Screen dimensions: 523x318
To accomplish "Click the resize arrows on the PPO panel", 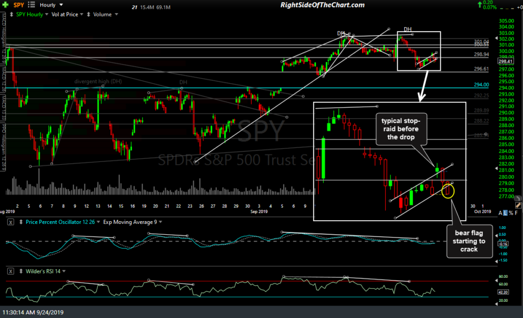I will (21, 221).
